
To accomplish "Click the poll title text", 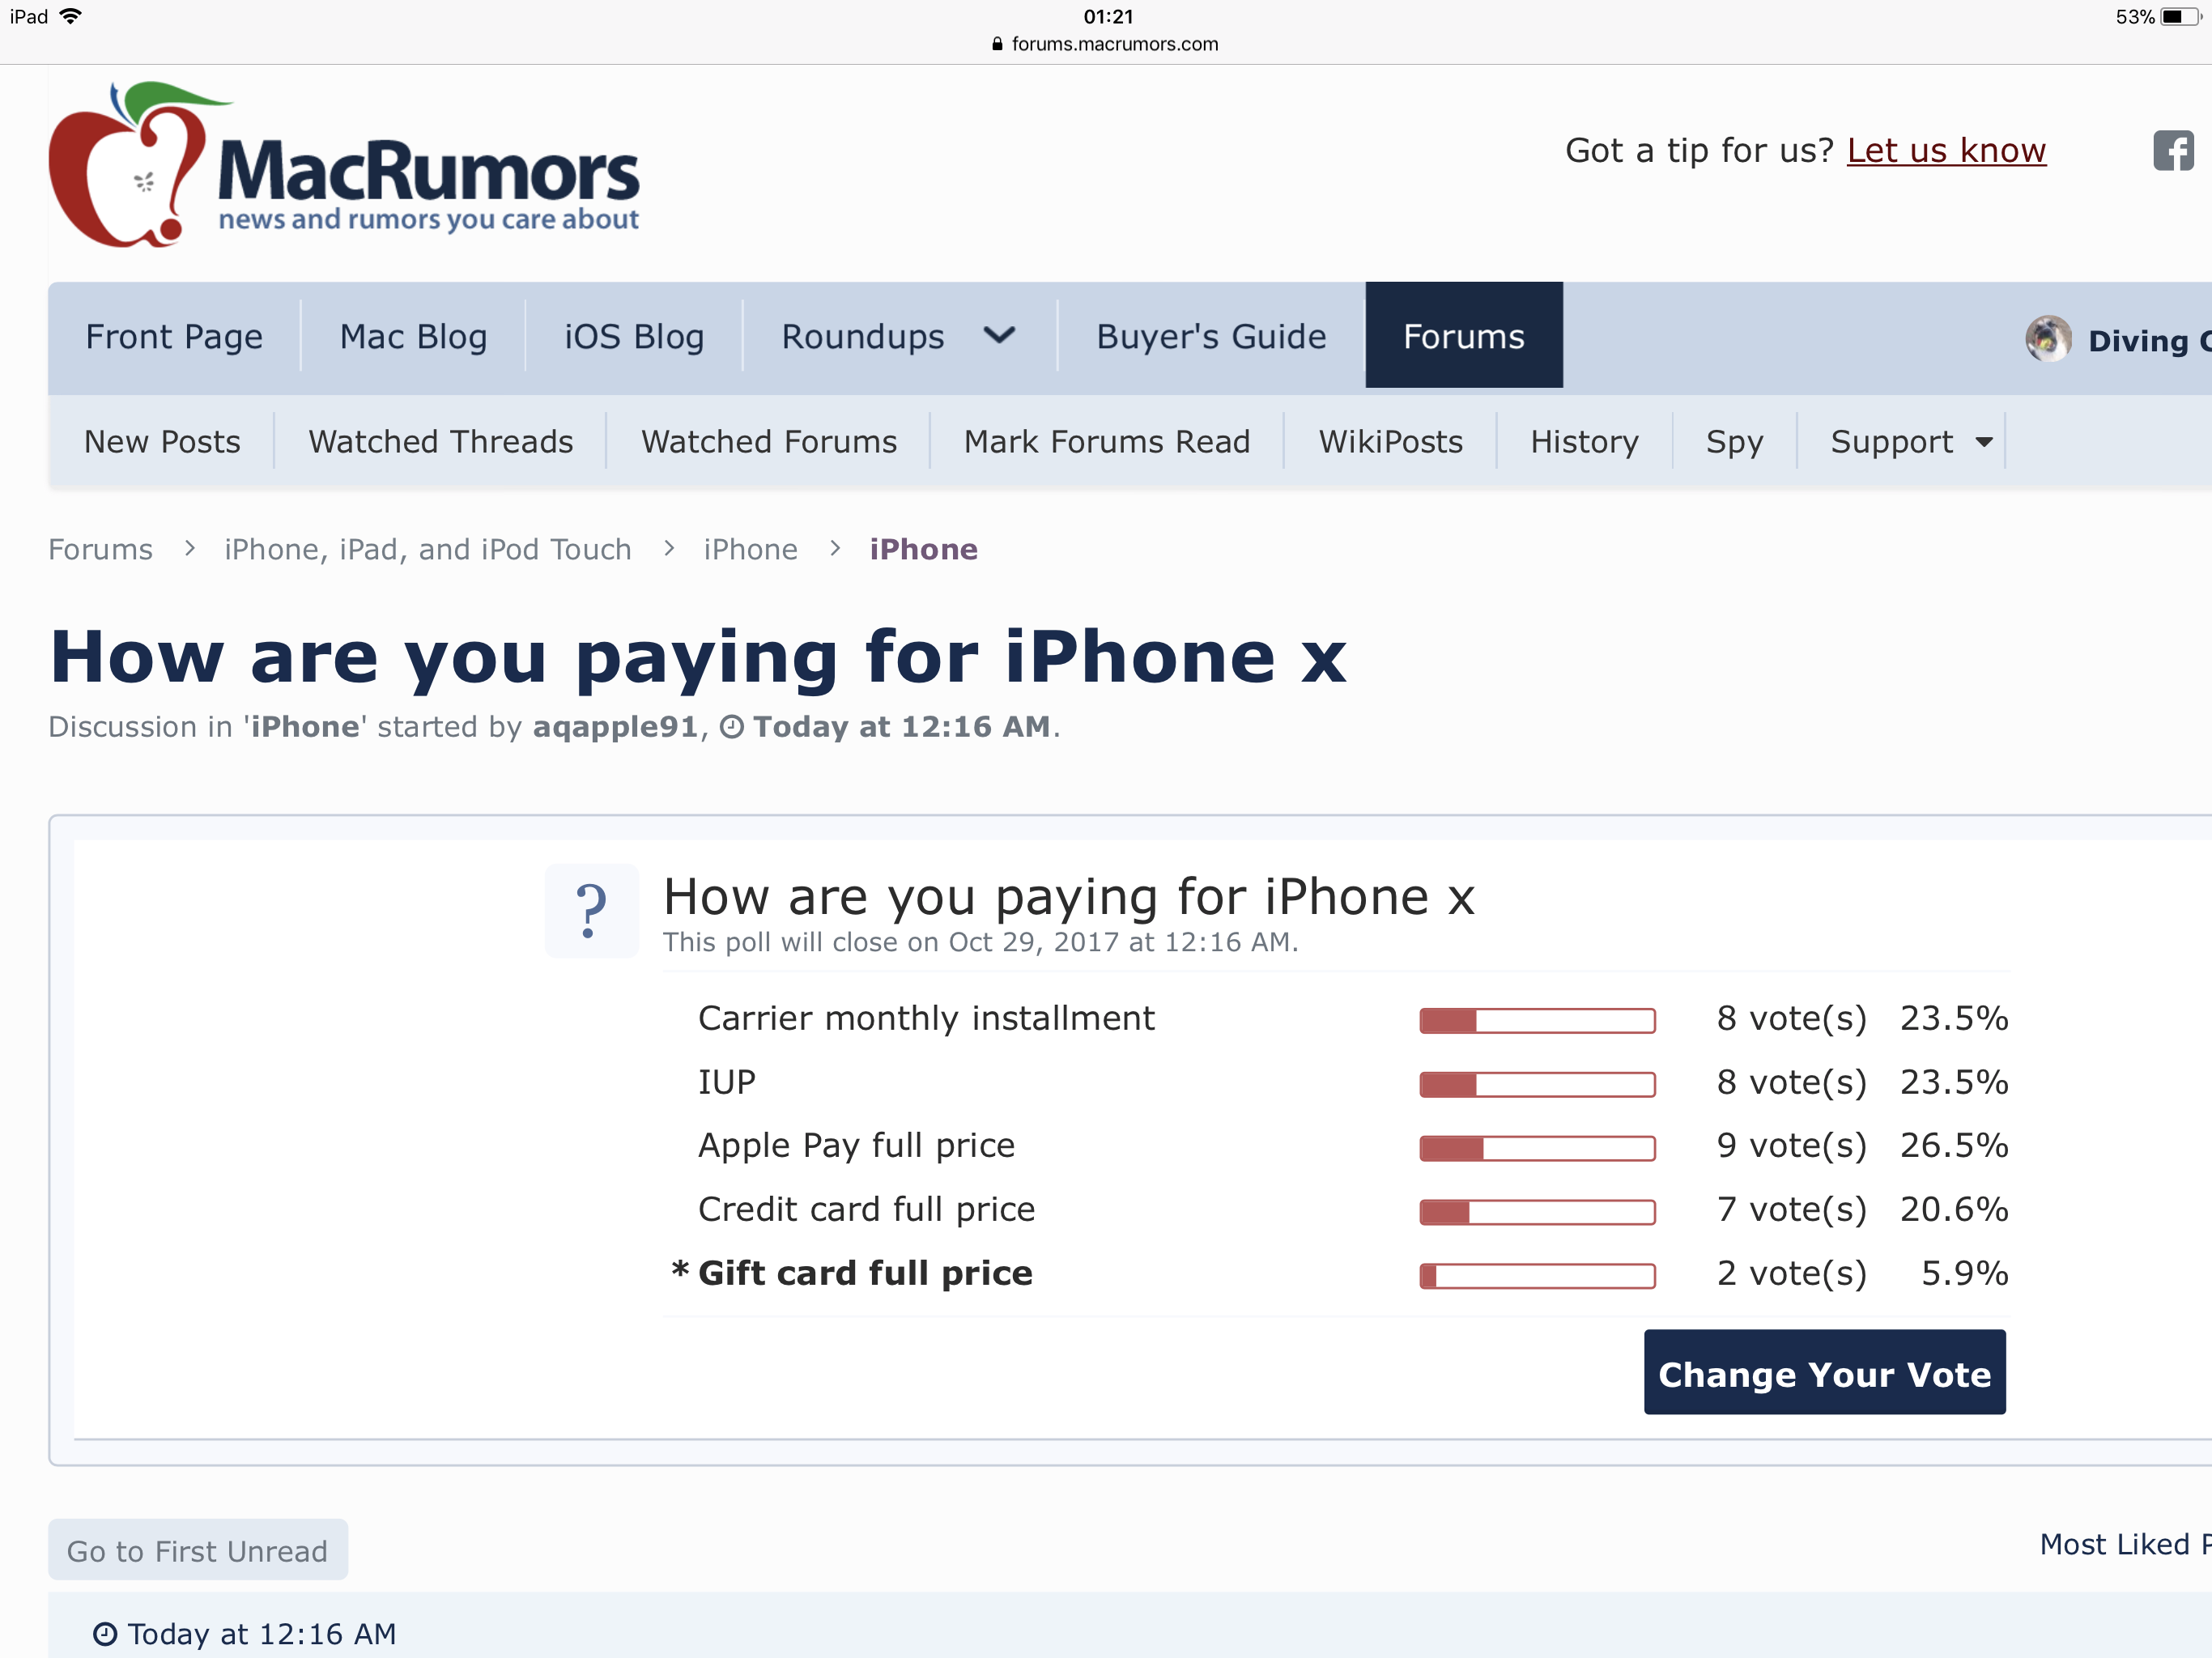I will (1069, 897).
